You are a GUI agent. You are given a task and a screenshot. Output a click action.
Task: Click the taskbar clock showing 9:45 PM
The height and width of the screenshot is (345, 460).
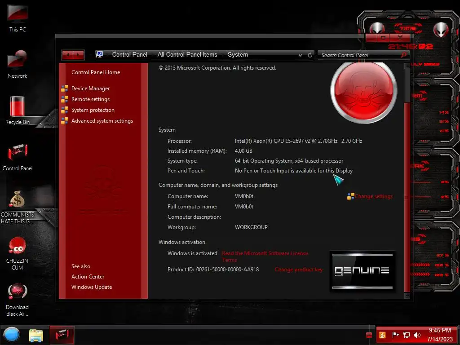tap(440, 335)
